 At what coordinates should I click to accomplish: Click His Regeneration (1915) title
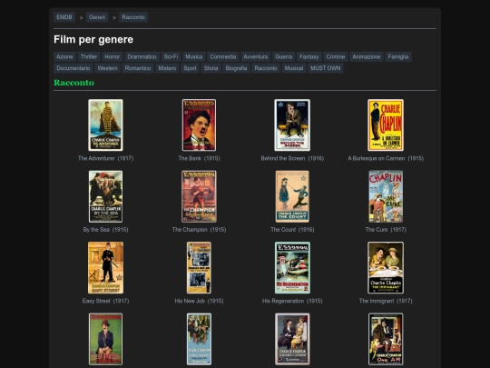click(x=292, y=301)
